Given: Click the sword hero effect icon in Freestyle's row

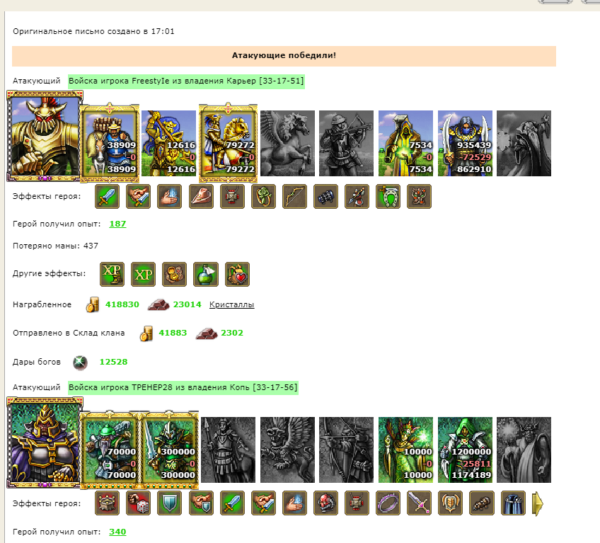Looking at the screenshot, I should pyautogui.click(x=107, y=196).
